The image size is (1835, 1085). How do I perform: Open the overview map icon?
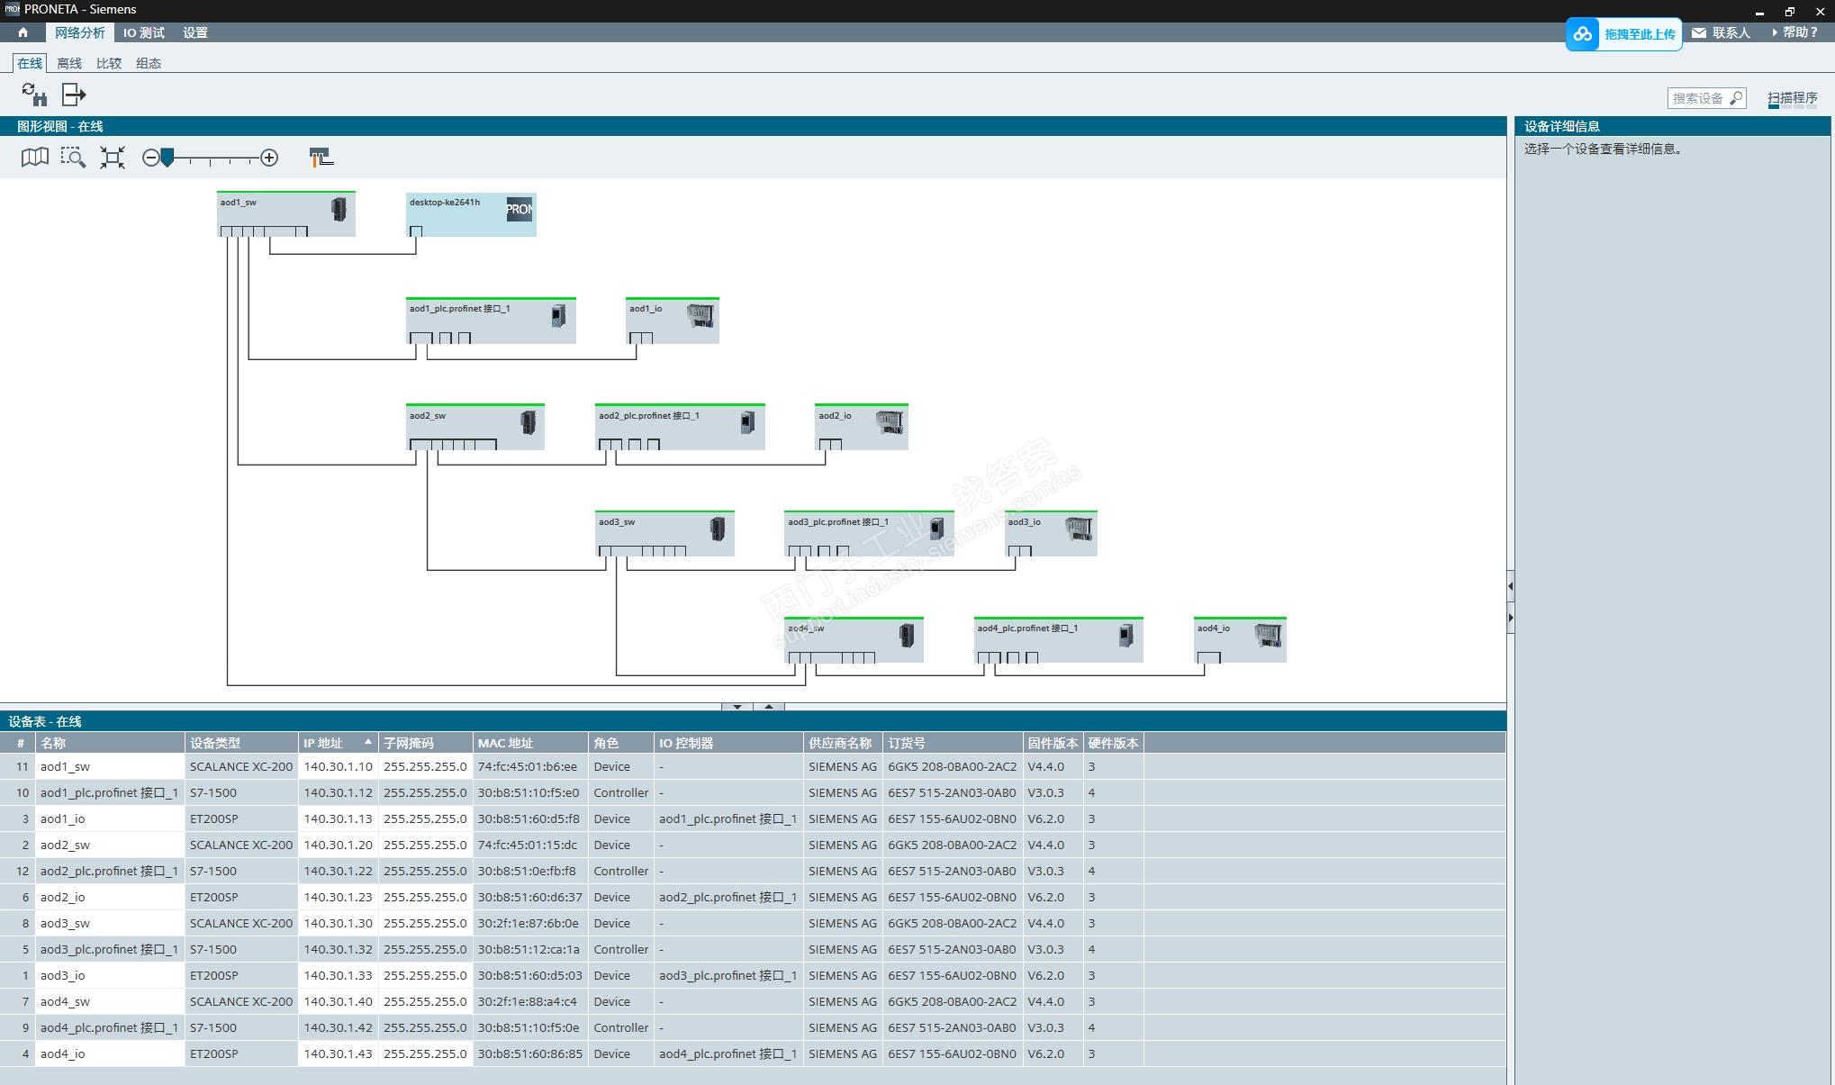(34, 158)
